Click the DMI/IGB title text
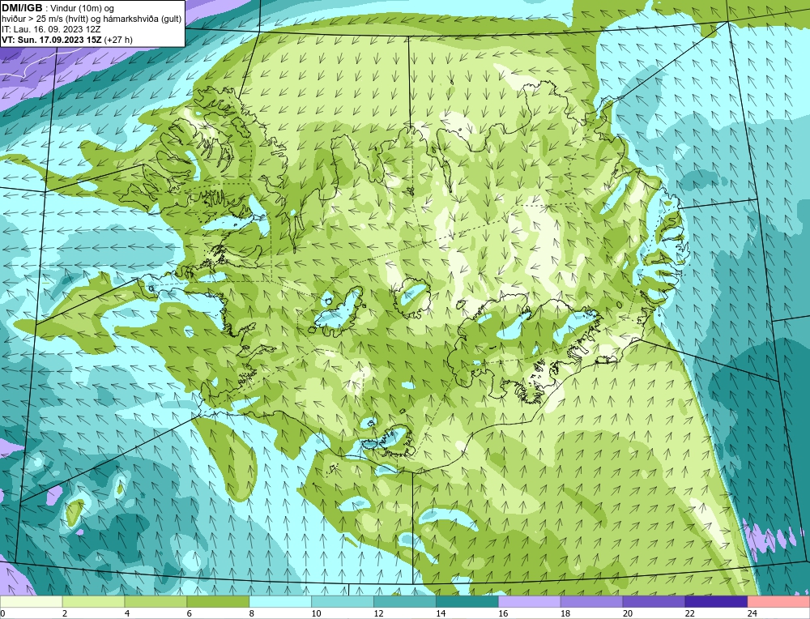This screenshot has width=810, height=619. point(22,8)
